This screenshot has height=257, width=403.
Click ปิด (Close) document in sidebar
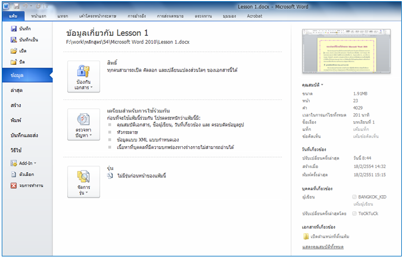click(18, 62)
